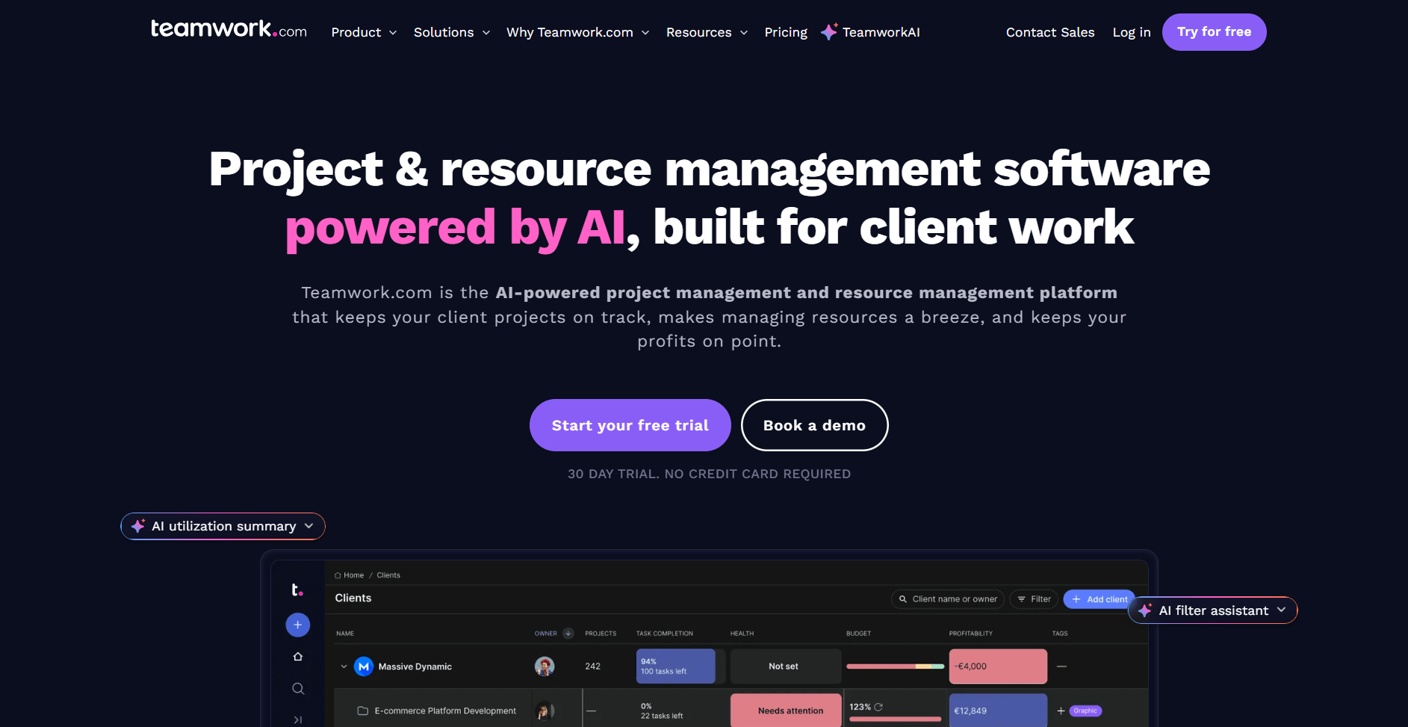Click the TeamworkAI sparkle icon
The height and width of the screenshot is (727, 1408).
(x=829, y=31)
